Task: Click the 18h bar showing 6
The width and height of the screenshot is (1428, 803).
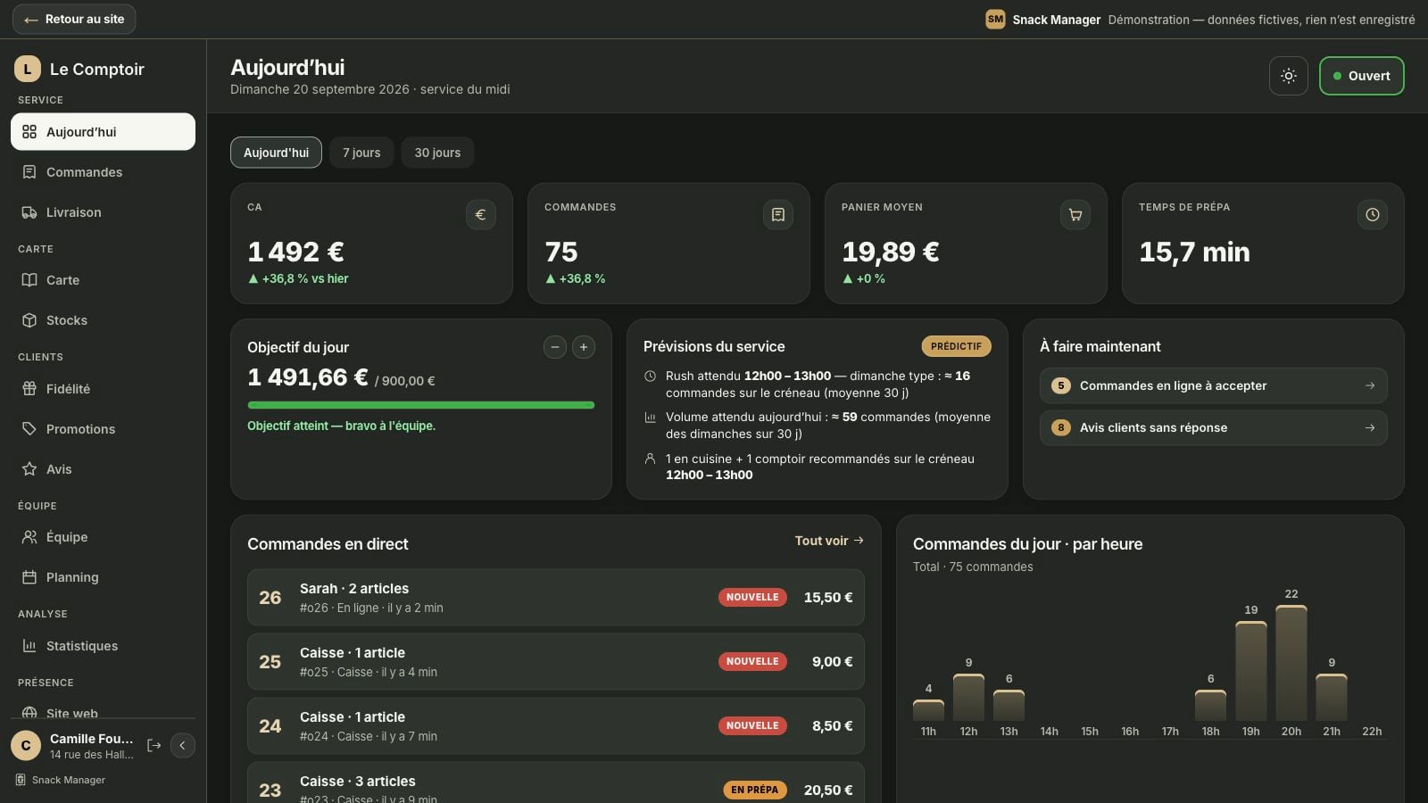Action: pos(1210,705)
